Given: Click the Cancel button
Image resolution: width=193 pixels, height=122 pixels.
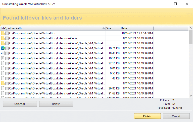Looking at the screenshot, I should tap(176, 116).
